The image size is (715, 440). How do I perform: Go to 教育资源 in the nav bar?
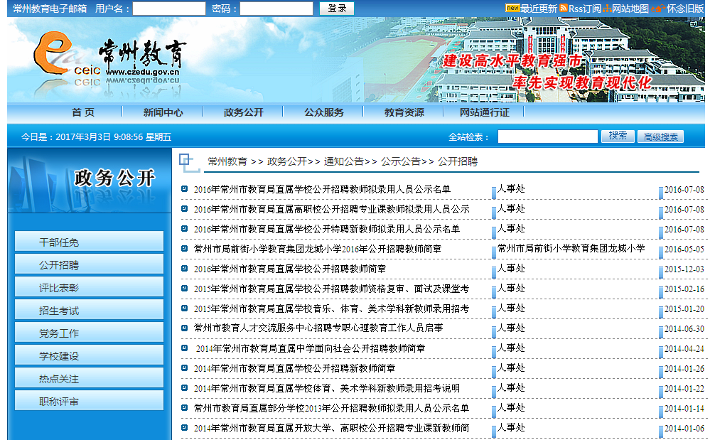click(404, 112)
